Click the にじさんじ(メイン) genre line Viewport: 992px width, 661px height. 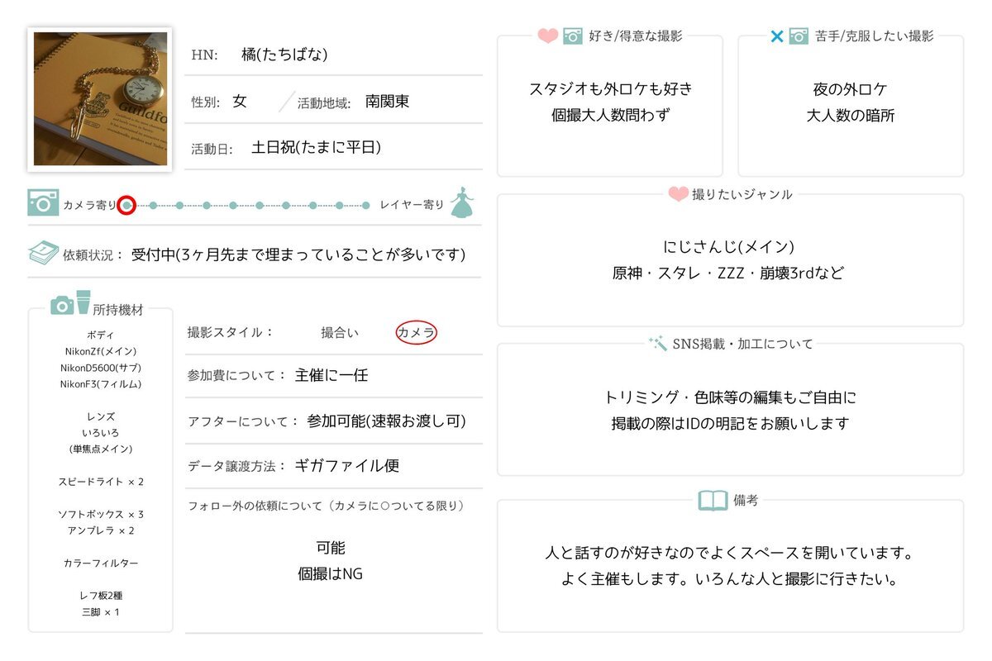pyautogui.click(x=728, y=246)
